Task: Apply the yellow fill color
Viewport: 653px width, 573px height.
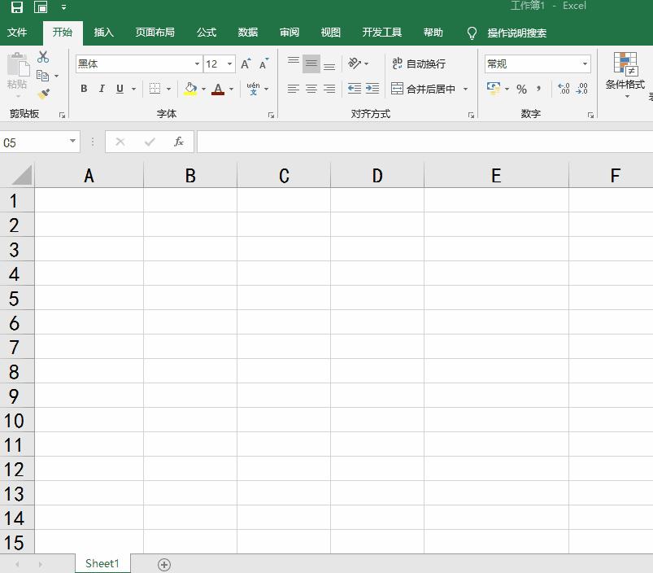Action: [190, 89]
